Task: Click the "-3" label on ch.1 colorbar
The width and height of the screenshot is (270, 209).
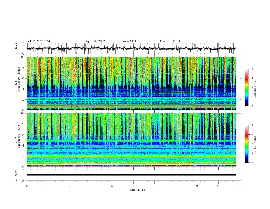Action: click(x=252, y=69)
